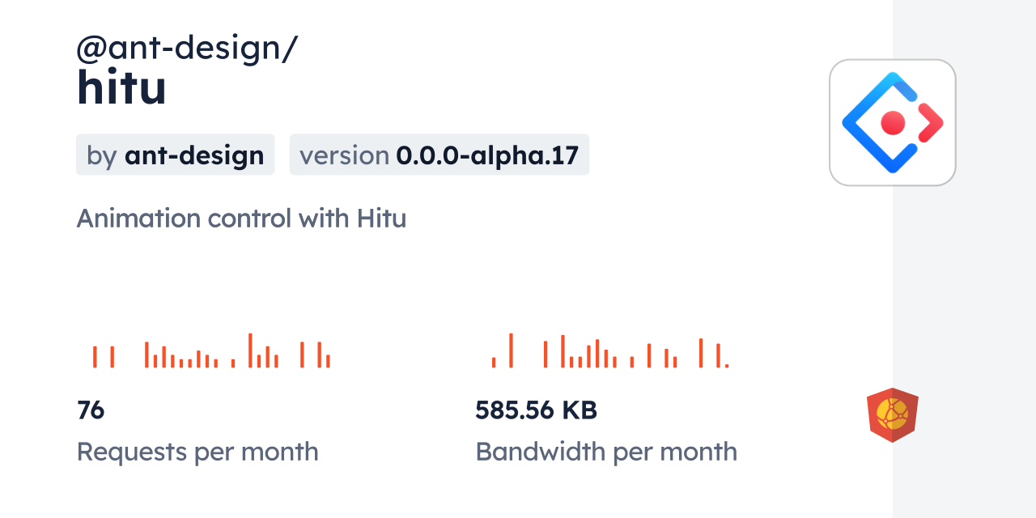Click the "hitu" package title
This screenshot has width=1036, height=518.
point(121,87)
